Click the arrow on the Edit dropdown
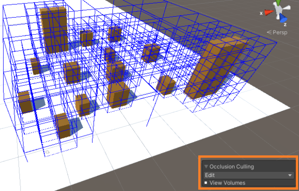The height and width of the screenshot is (191, 299). (x=290, y=175)
